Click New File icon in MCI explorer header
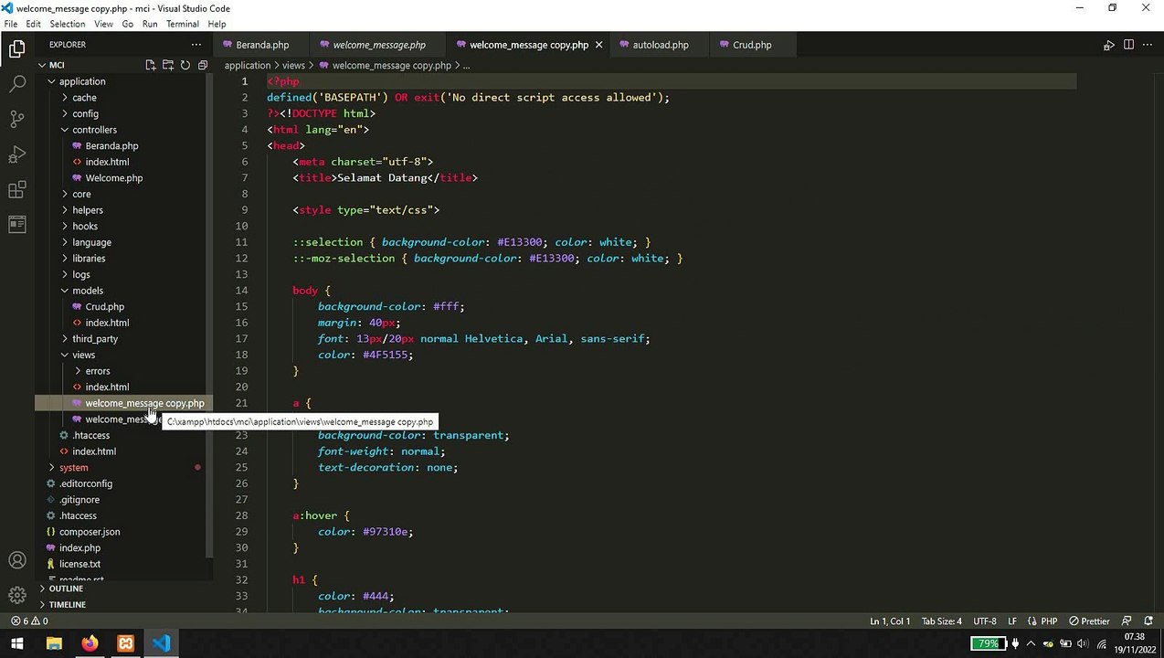The image size is (1164, 658). point(150,65)
